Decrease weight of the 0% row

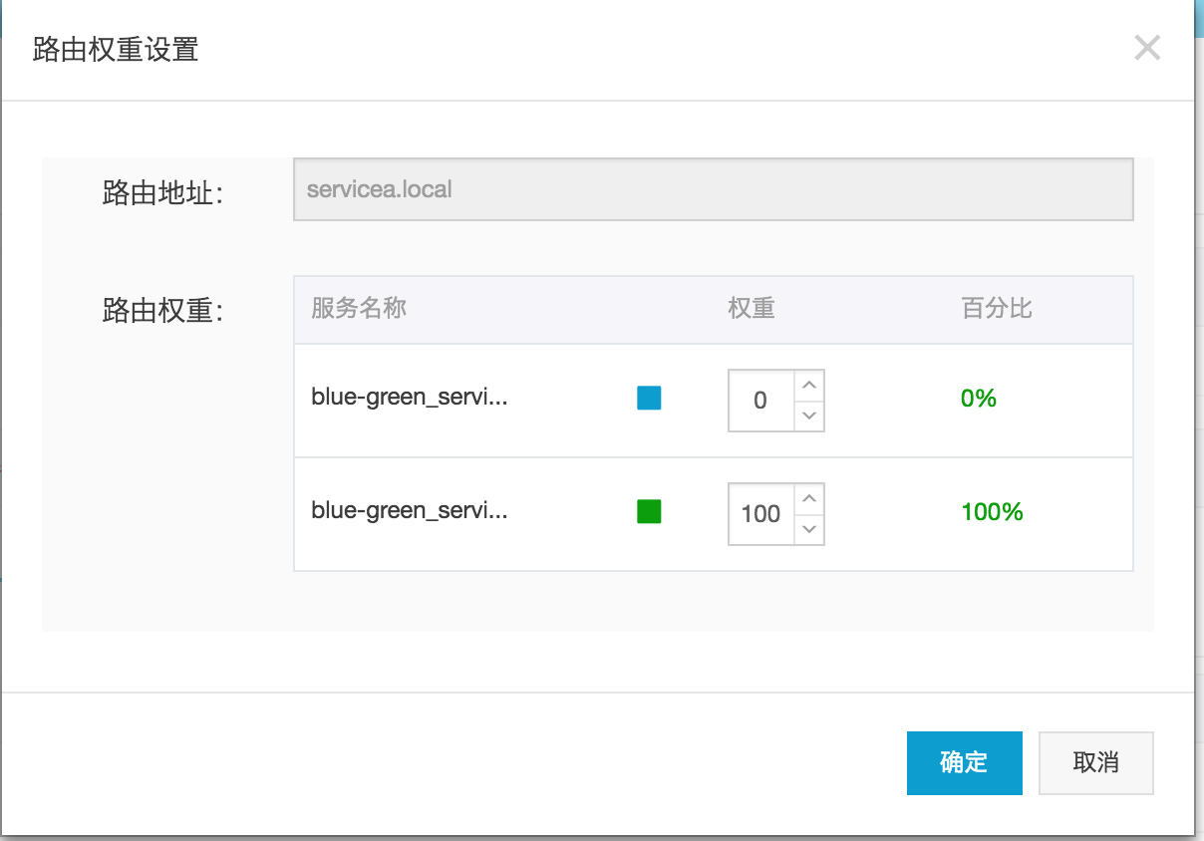[809, 416]
